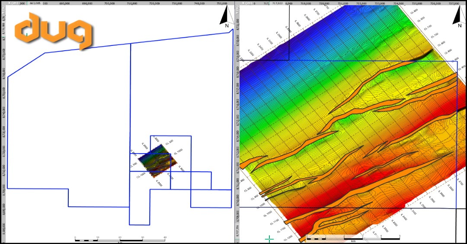The image size is (467, 244).
Task: Click the 750,000 tick on the left map ruler
Action: click(222, 3)
